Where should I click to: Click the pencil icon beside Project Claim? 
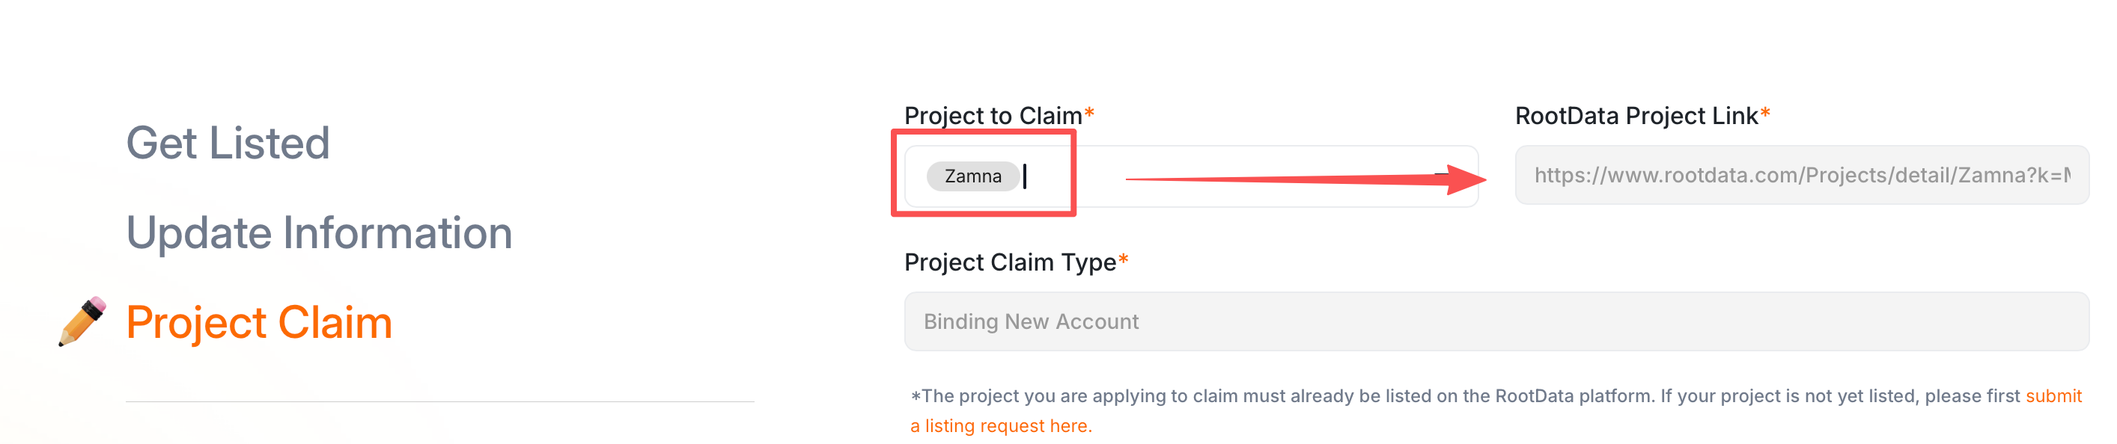pos(82,321)
